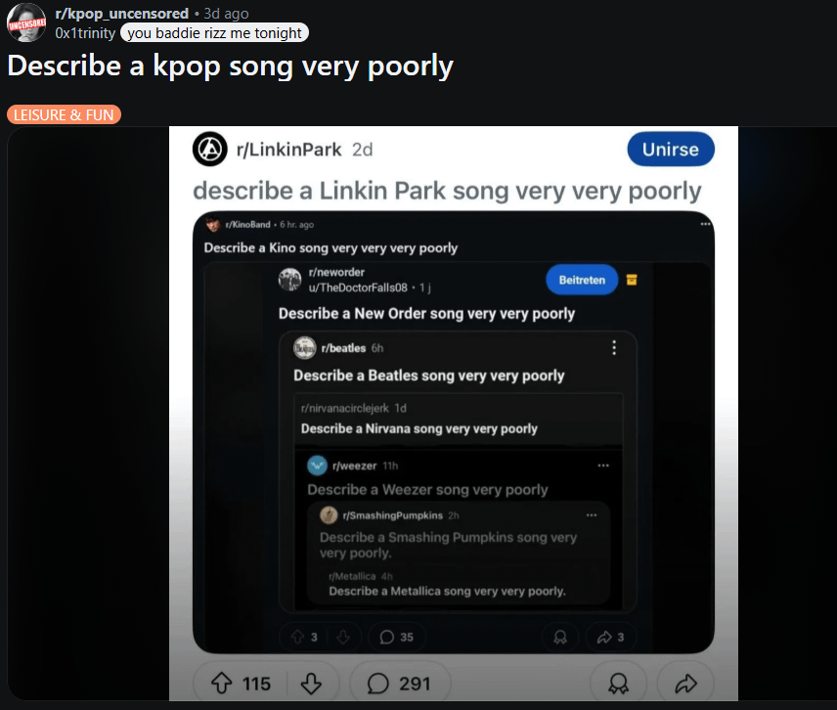Click the r/weezer subreddit avatar icon
The width and height of the screenshot is (837, 710).
pos(316,466)
